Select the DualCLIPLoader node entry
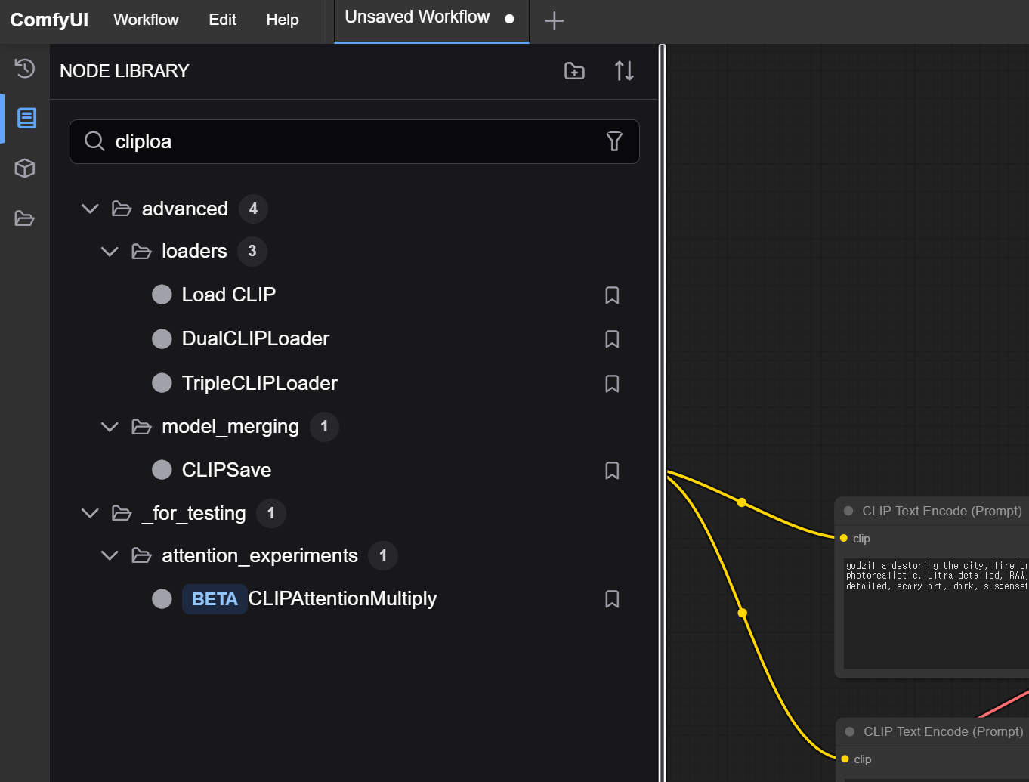 click(x=255, y=338)
